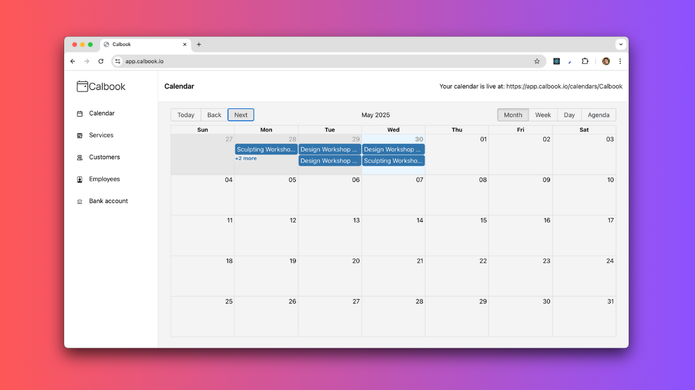
Task: Switch to Month view
Action: click(513, 115)
